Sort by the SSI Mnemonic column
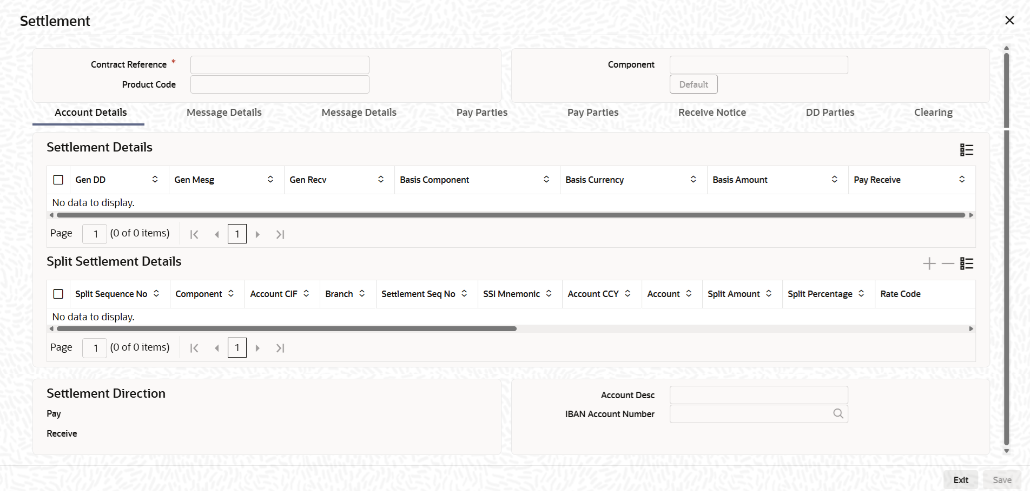 point(549,293)
